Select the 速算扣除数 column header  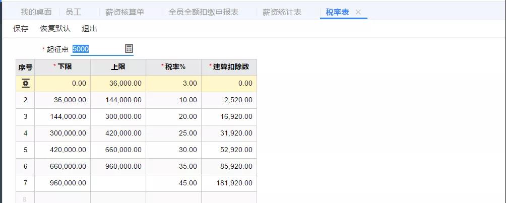click(229, 67)
